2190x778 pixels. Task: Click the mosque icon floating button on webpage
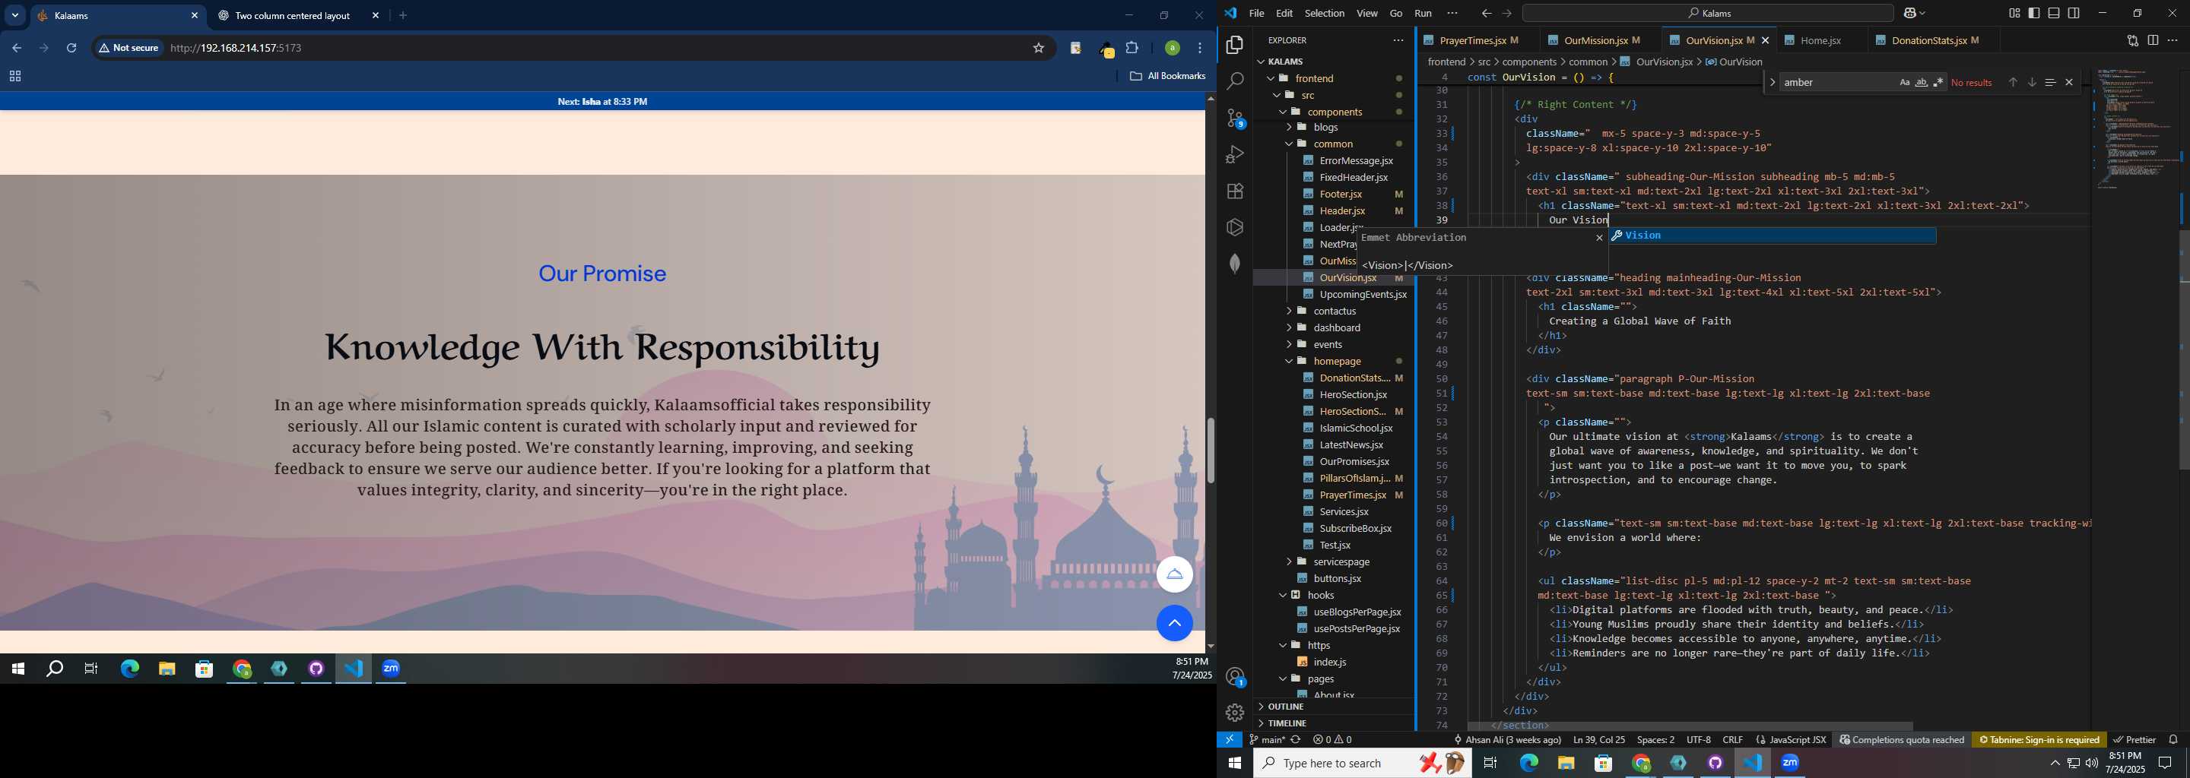(1174, 575)
